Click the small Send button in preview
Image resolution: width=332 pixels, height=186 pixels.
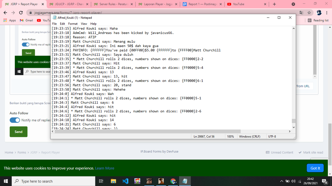pyautogui.click(x=28, y=53)
